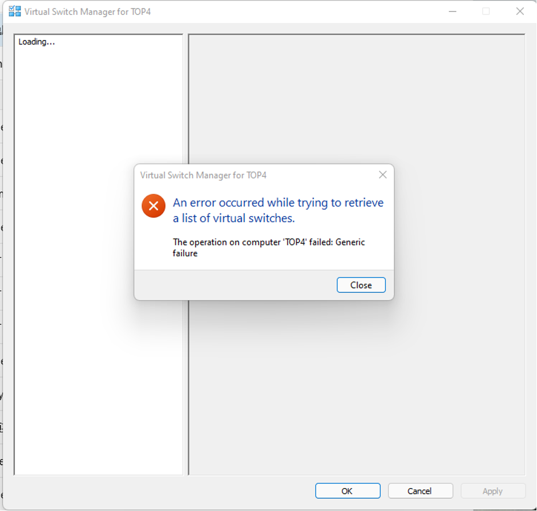Close the error dialog using its X icon

382,175
